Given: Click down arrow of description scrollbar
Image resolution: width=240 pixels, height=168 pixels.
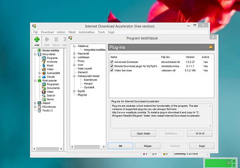Looking at the screenshot, I should click(x=210, y=126).
